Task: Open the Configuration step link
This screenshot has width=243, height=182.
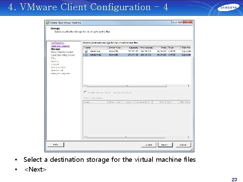Action: pos(57,43)
